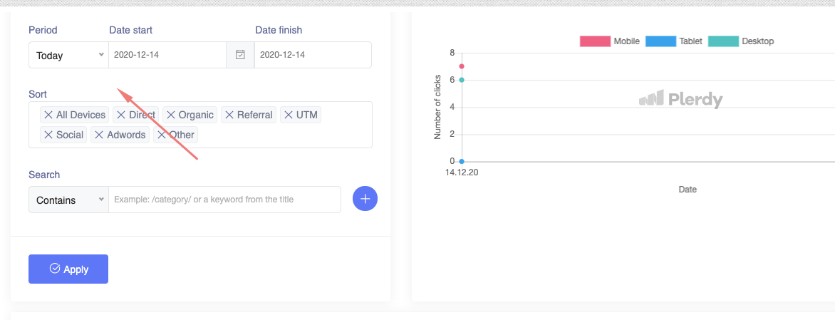The image size is (835, 320).
Task: Remove the Other filter tag
Action: pyautogui.click(x=162, y=135)
